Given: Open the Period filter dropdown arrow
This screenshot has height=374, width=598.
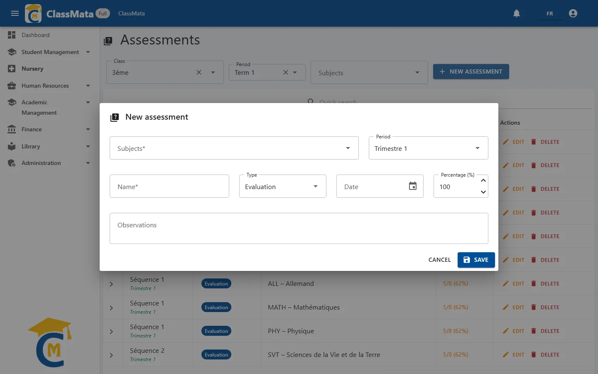Looking at the screenshot, I should (295, 72).
